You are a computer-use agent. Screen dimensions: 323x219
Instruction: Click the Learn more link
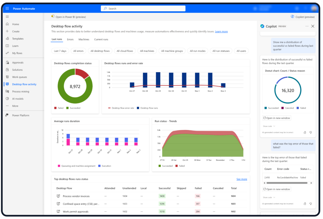tap(221, 32)
